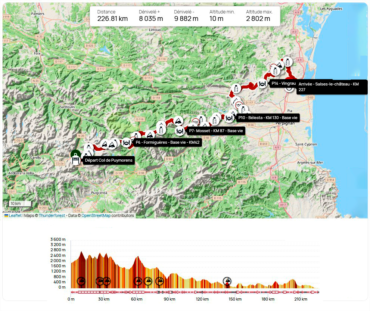Click the Distance 226.81 km statistic

[112, 16]
